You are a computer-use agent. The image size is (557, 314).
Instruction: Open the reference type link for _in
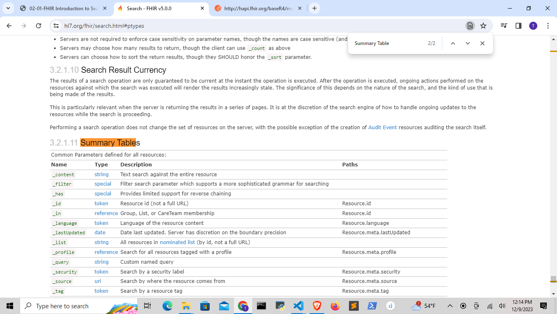[x=106, y=213]
